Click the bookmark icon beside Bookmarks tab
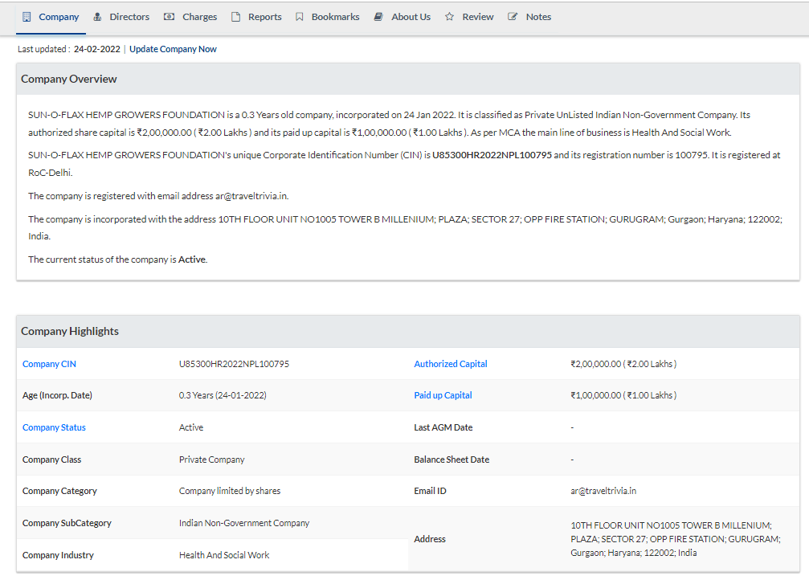The height and width of the screenshot is (580, 809). point(299,17)
